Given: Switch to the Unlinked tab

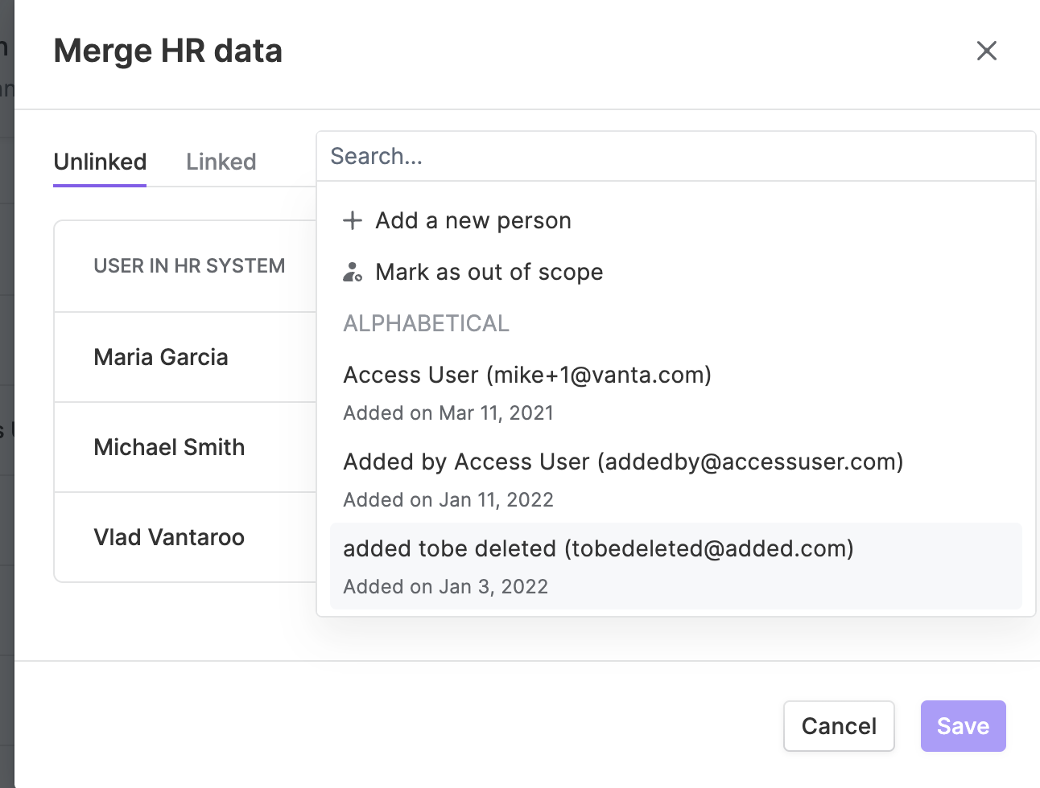Looking at the screenshot, I should (100, 162).
